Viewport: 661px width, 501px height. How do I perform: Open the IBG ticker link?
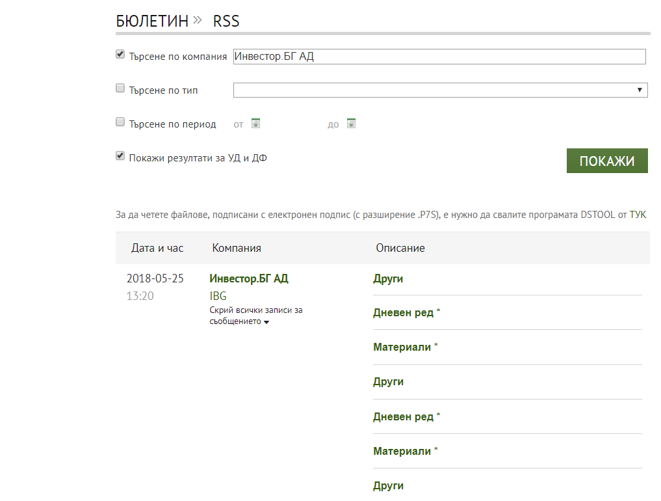218,296
